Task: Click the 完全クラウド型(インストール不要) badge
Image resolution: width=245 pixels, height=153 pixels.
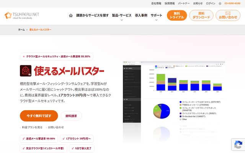Action: tap(43, 148)
